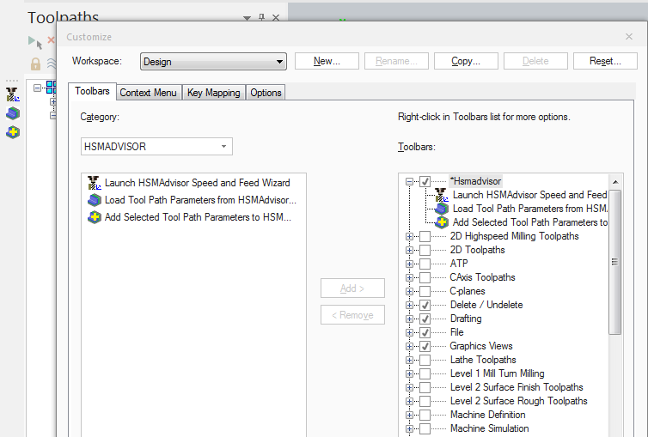Click the Delete workspace button
The width and height of the screenshot is (648, 437).
pos(535,61)
